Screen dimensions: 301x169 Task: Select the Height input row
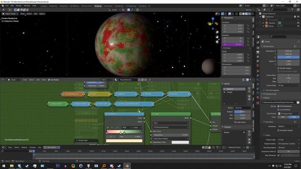coord(234,92)
